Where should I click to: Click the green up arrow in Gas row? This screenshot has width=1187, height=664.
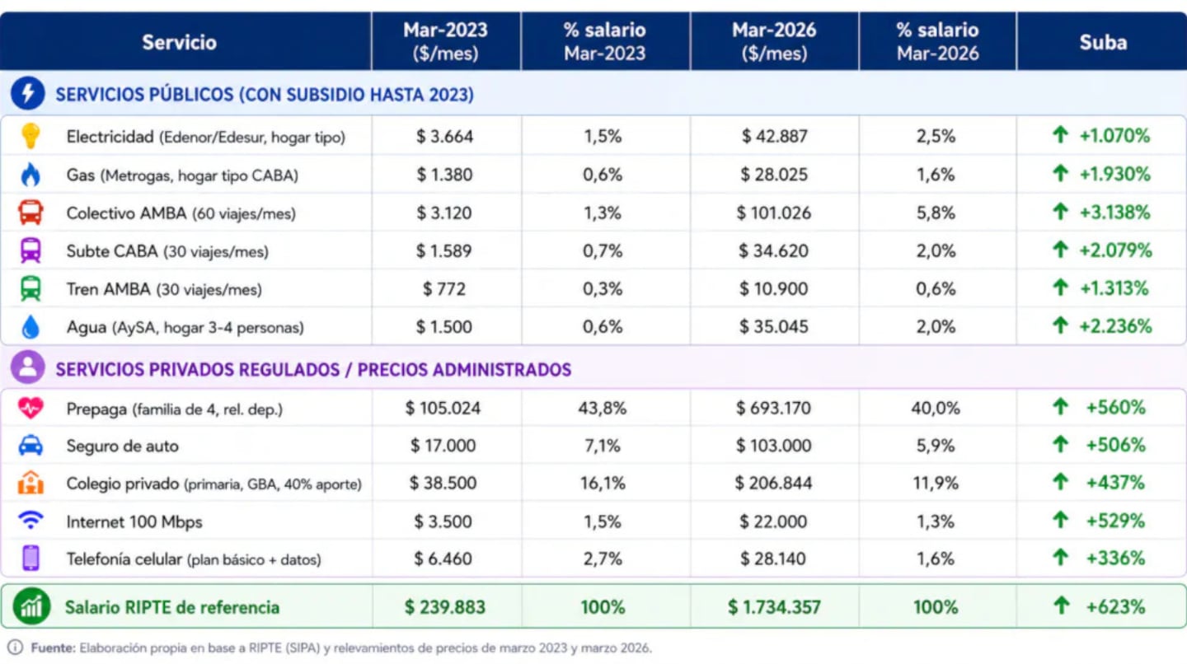coord(1060,174)
